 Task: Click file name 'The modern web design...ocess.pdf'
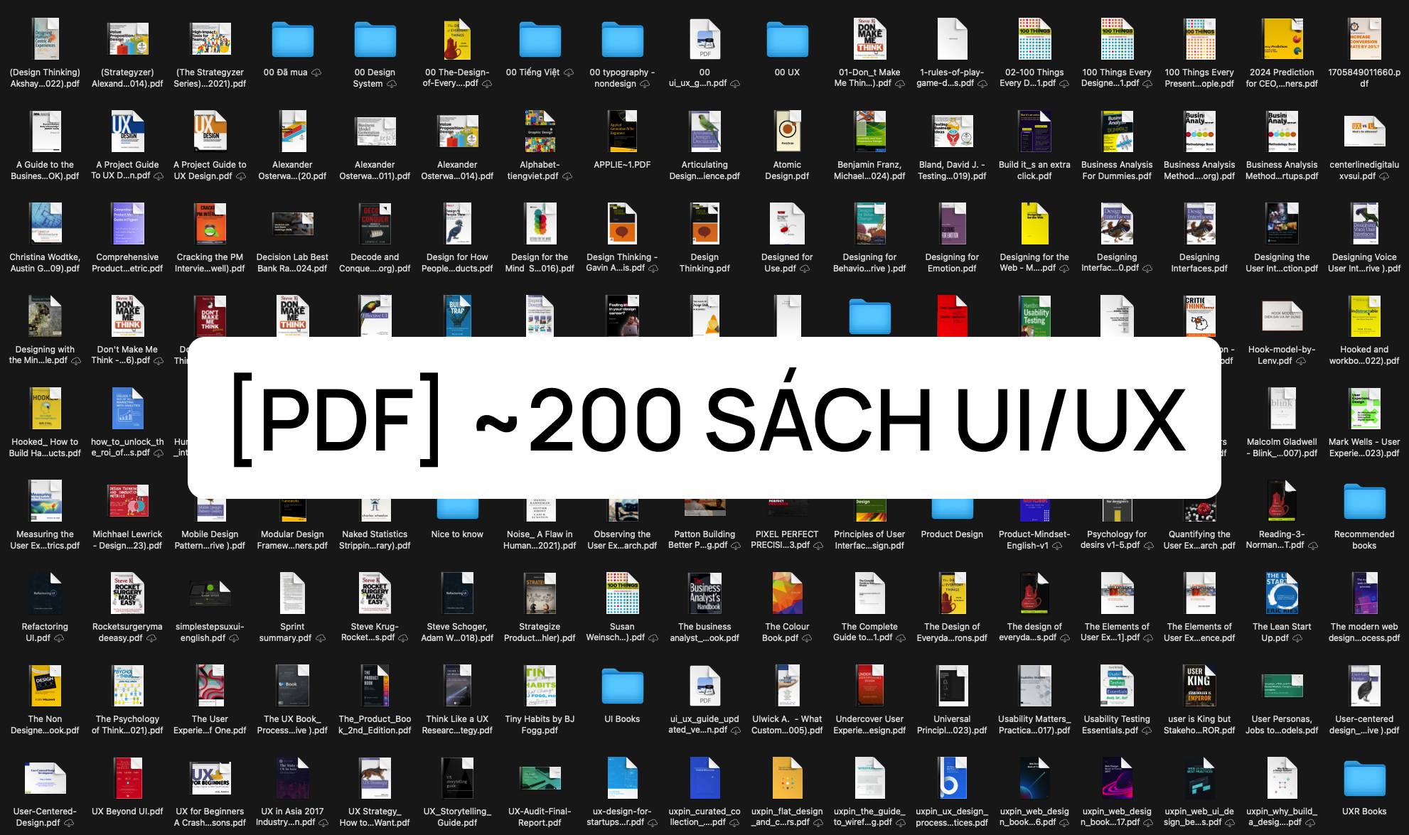click(1365, 632)
